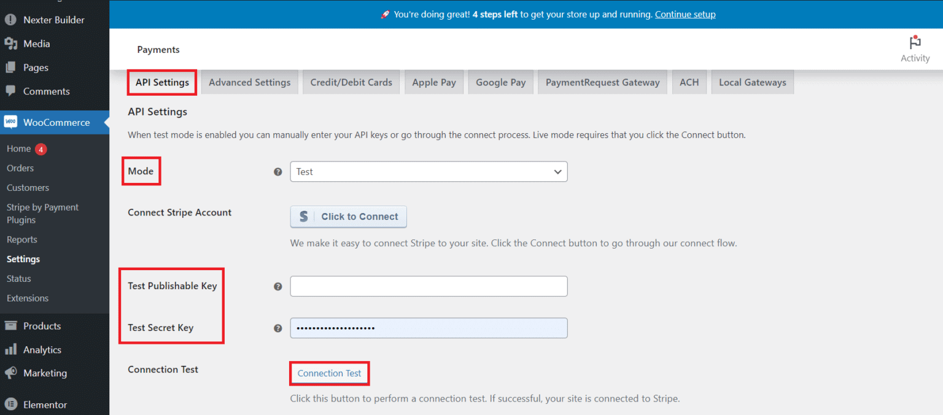943x415 pixels.
Task: Open the Credit/Debit Cards tab
Action: pos(351,82)
